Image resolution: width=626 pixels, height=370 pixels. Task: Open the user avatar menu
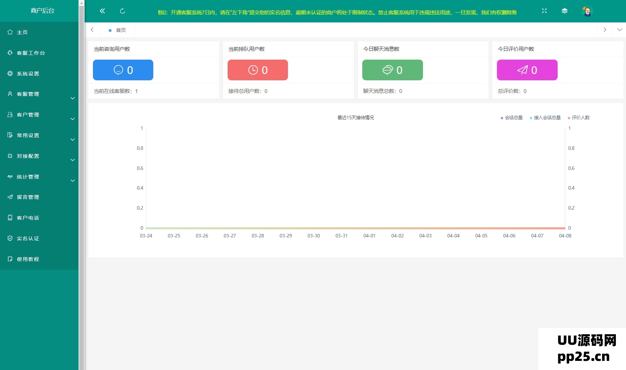[x=587, y=11]
